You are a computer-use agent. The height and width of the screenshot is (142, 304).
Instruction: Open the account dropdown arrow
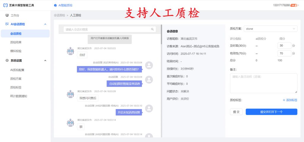coord(298,5)
